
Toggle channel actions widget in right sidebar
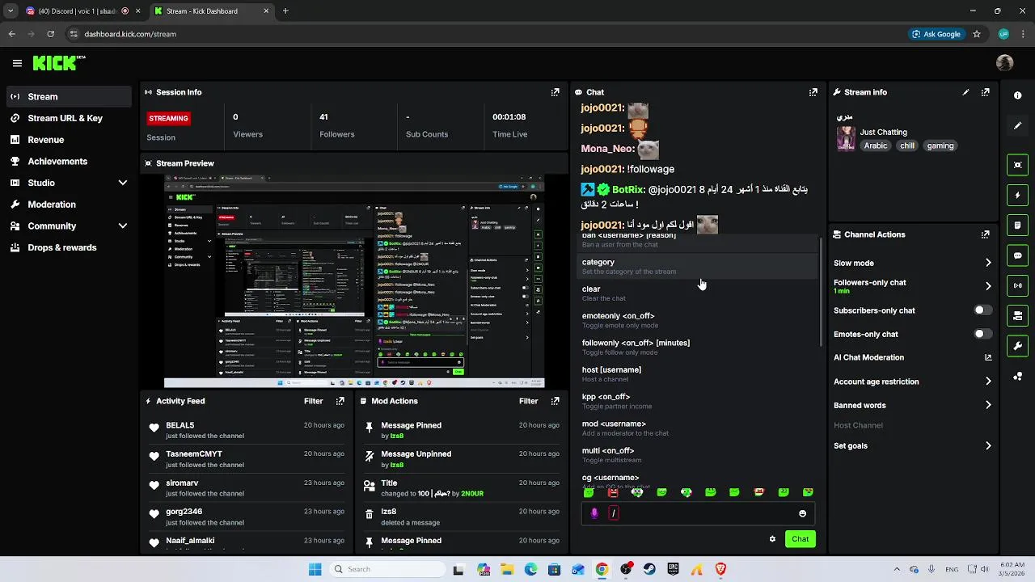[1017, 315]
